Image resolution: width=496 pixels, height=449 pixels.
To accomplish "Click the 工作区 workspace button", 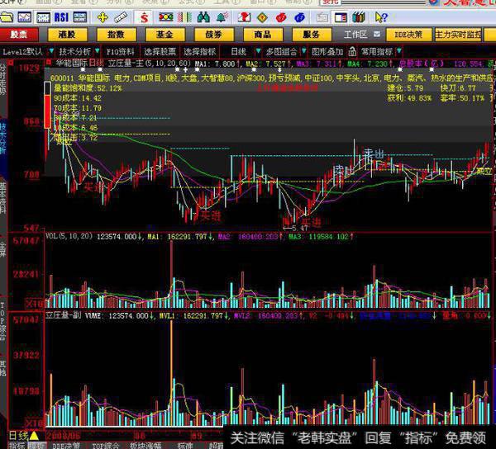I will (355, 35).
